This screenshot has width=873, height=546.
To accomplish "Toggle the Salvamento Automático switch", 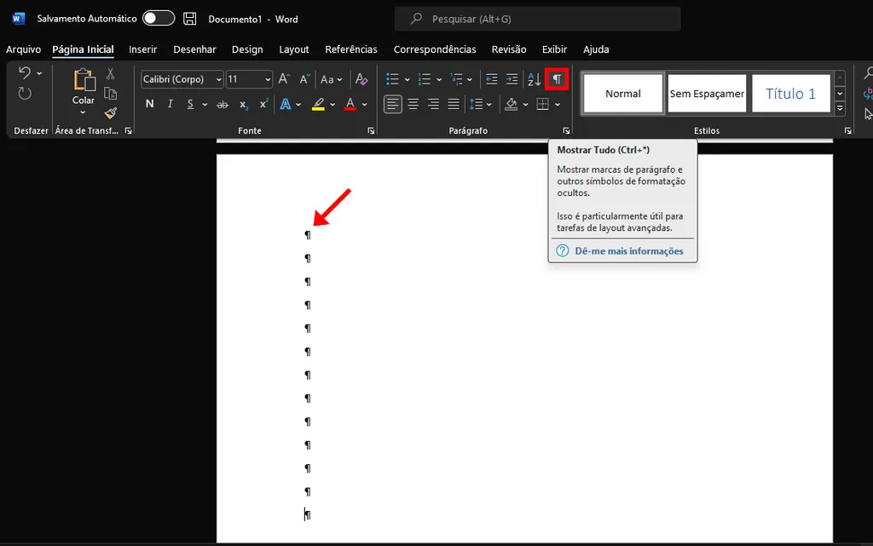I will 159,19.
